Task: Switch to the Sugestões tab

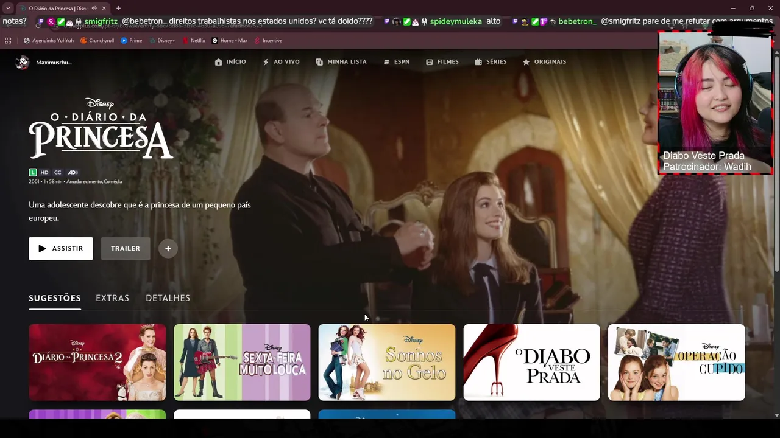Action: click(55, 298)
